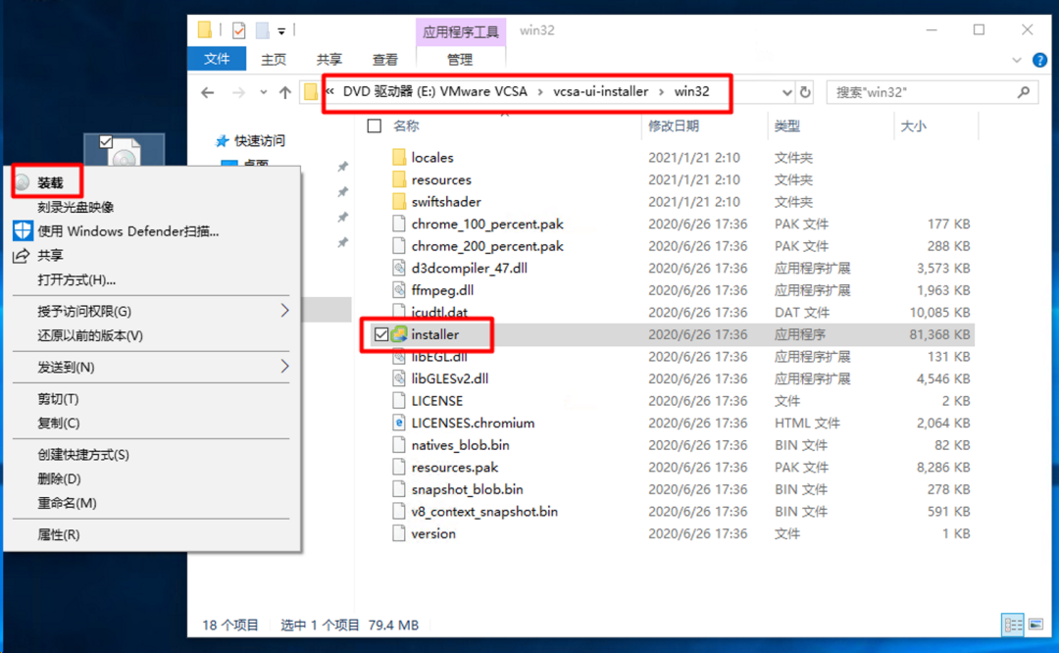Viewport: 1059px width, 653px height.
Task: Click DVD 驱动器 (E:) VMware VCSA breadcrumb
Action: tap(435, 91)
